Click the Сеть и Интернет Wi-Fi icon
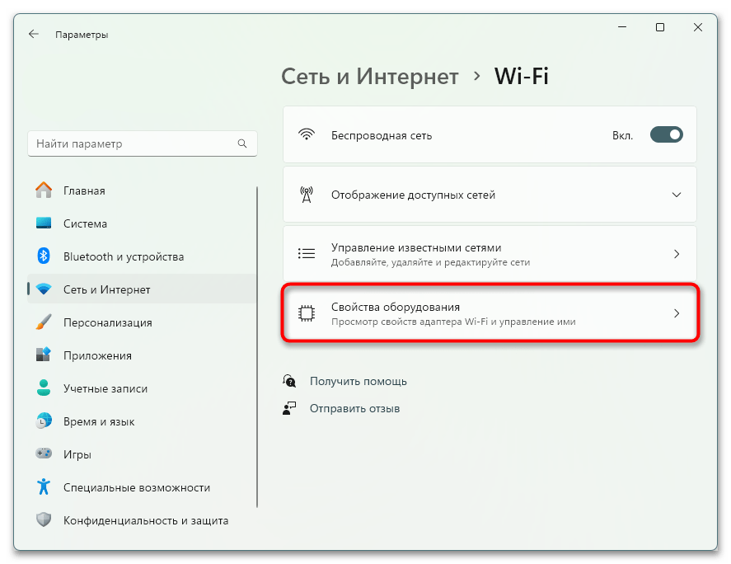 point(44,289)
